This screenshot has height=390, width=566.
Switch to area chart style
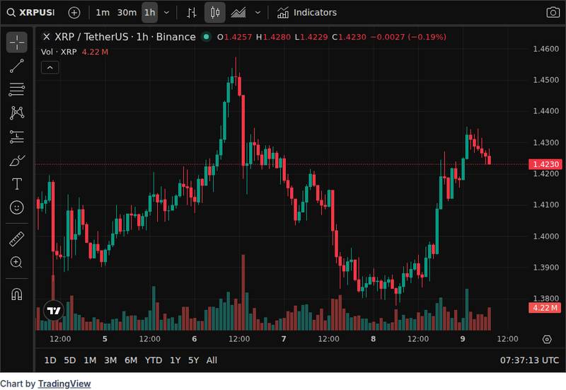point(238,13)
